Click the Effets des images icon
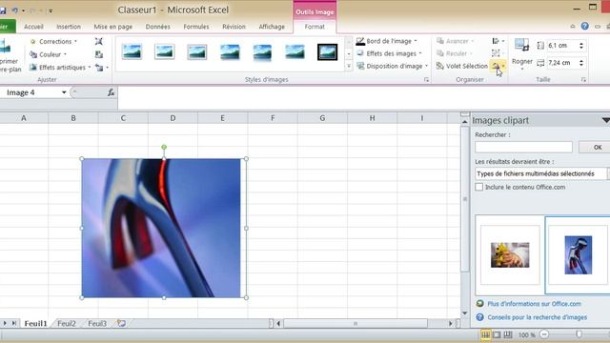The width and height of the screenshot is (610, 343). point(360,53)
